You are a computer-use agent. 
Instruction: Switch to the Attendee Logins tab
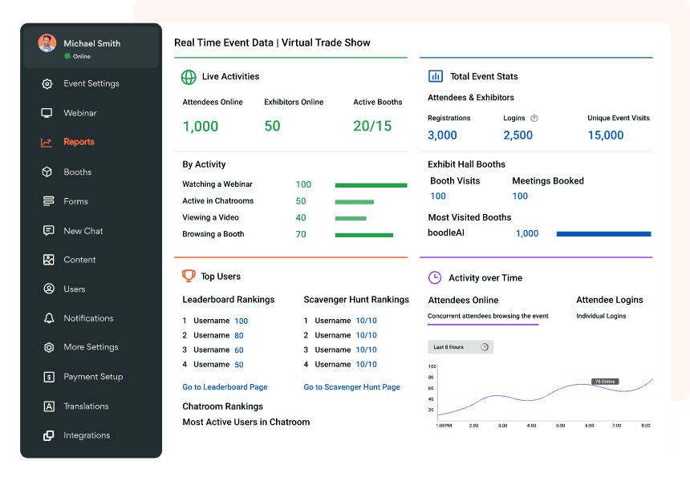click(609, 300)
